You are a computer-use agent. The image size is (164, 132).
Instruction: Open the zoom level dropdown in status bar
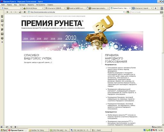[x=157, y=127]
